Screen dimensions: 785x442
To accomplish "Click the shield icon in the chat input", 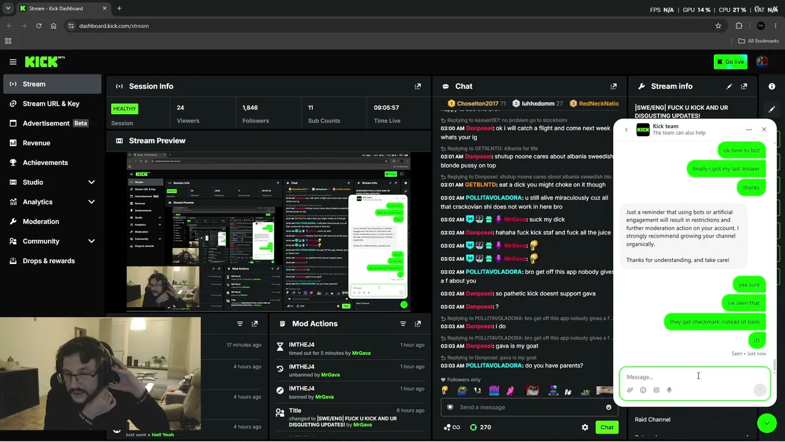I will 450,407.
